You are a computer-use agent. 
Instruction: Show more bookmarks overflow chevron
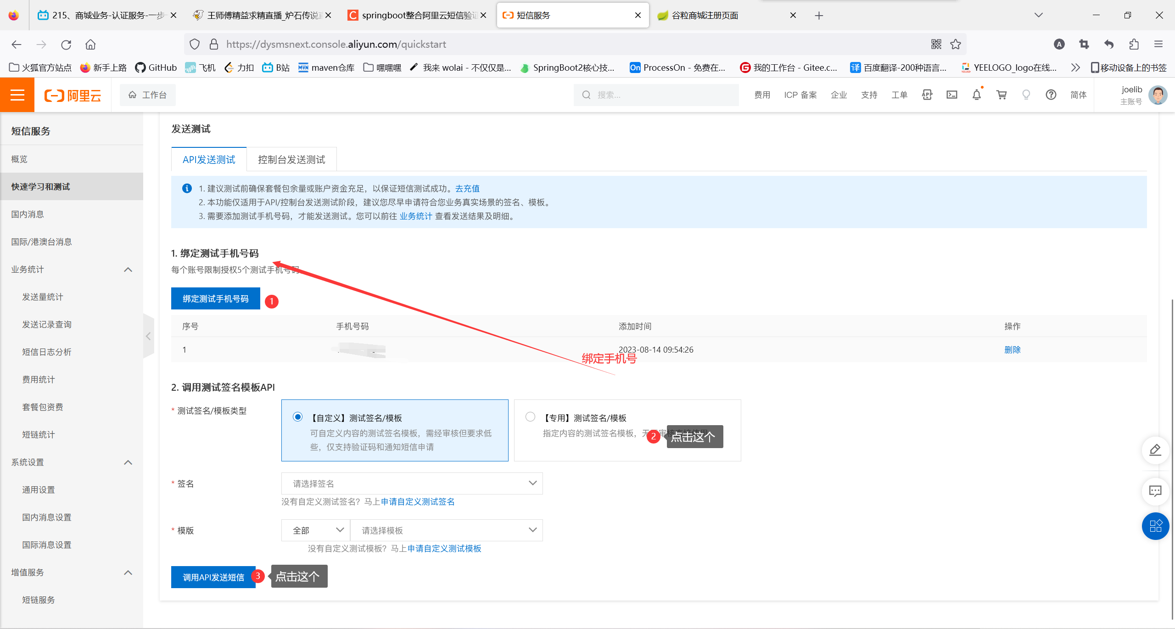pos(1075,67)
